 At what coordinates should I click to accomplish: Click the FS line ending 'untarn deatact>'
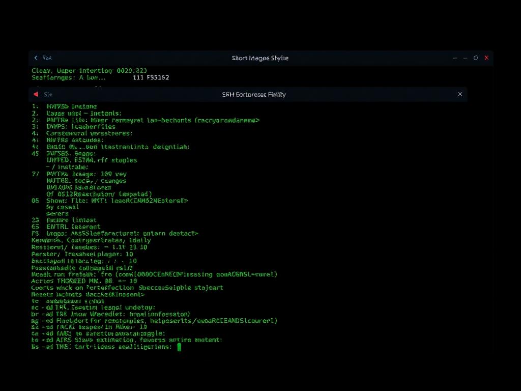[x=115, y=233]
